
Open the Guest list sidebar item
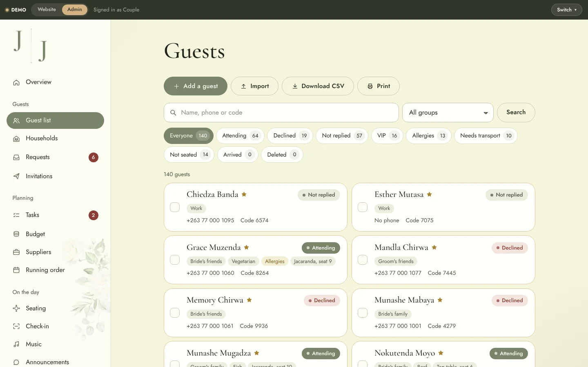click(55, 120)
